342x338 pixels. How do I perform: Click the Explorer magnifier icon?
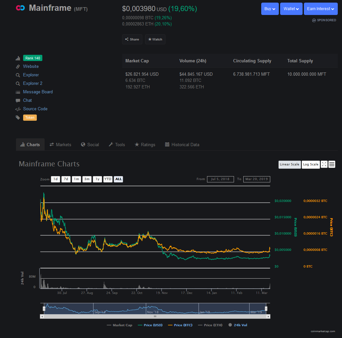click(x=18, y=75)
